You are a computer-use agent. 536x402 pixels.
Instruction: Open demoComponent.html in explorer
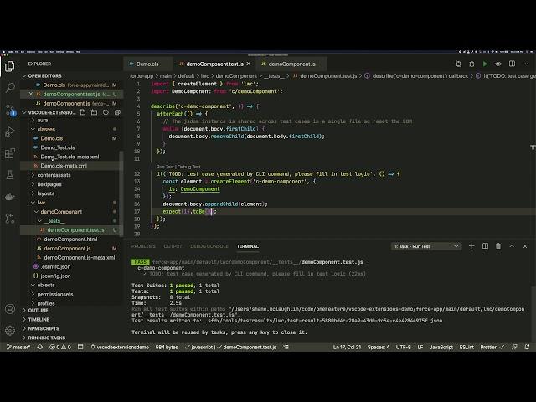(x=70, y=240)
